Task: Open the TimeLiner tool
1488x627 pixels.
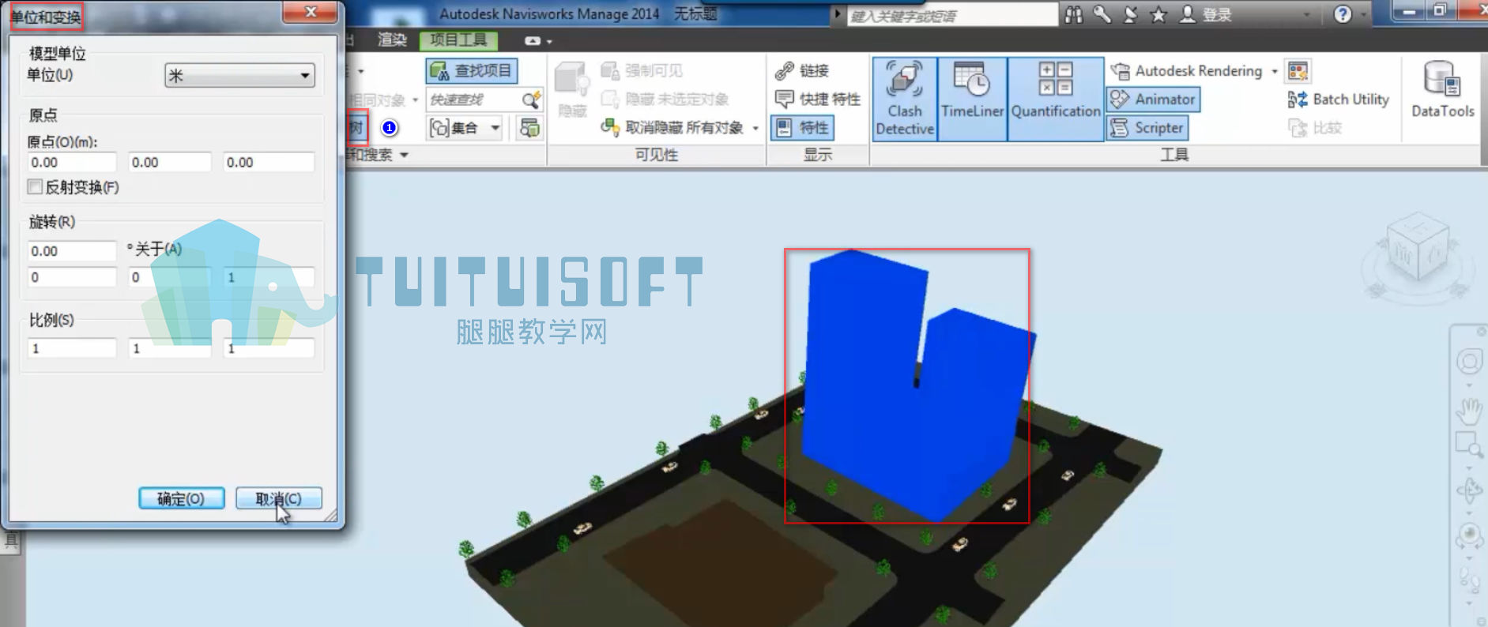Action: [x=972, y=99]
